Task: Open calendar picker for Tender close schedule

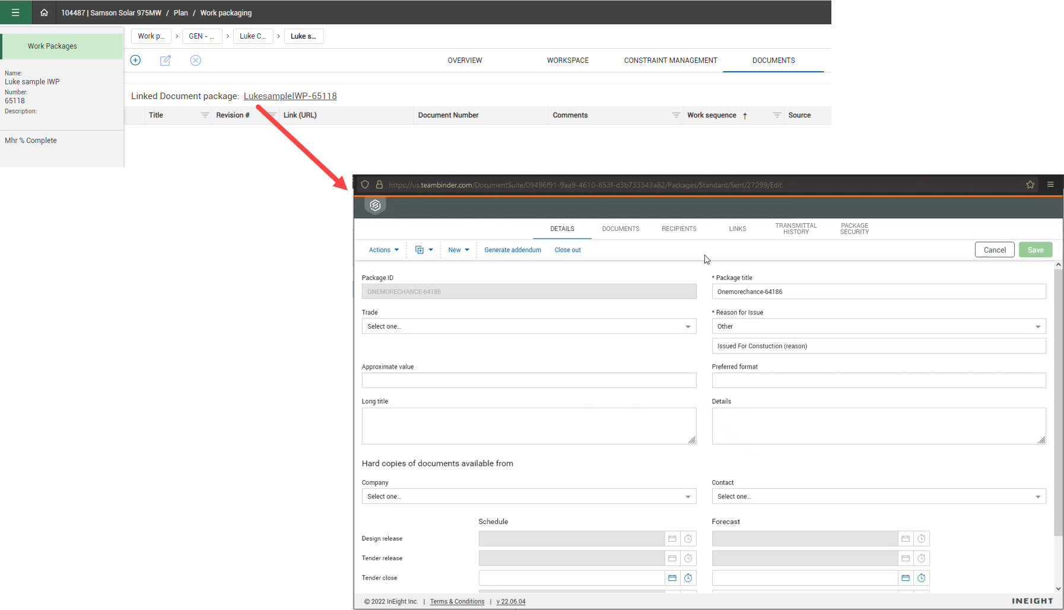Action: (672, 578)
